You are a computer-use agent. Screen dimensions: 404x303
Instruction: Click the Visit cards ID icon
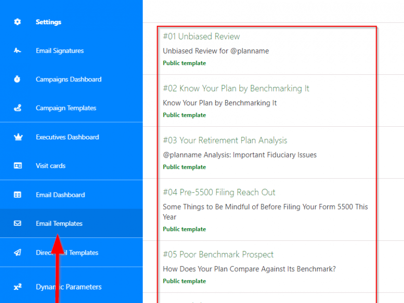coord(18,166)
